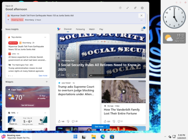
Task: Click the carousel slide indicator dots
Action: (101, 75)
